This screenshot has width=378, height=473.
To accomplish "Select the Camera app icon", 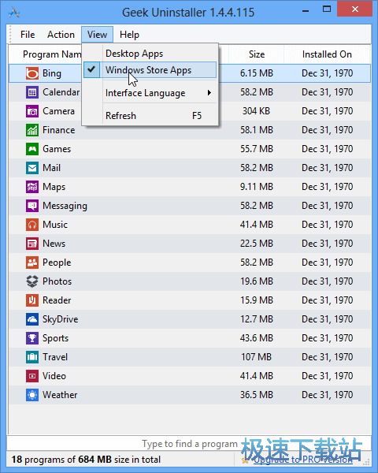I will (32, 111).
